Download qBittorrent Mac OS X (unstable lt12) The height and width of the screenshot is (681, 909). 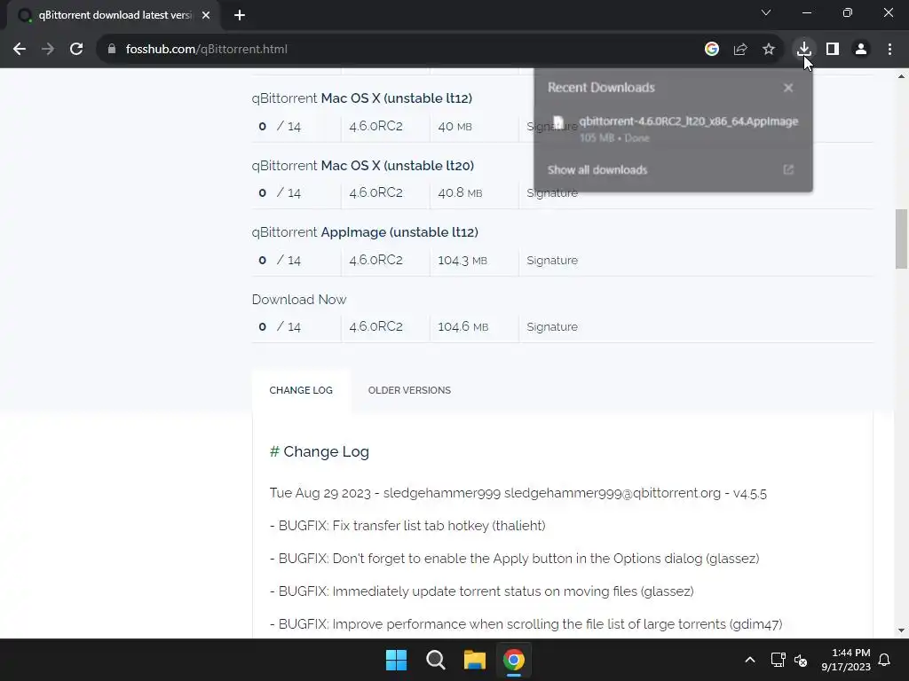pyautogui.click(x=362, y=98)
